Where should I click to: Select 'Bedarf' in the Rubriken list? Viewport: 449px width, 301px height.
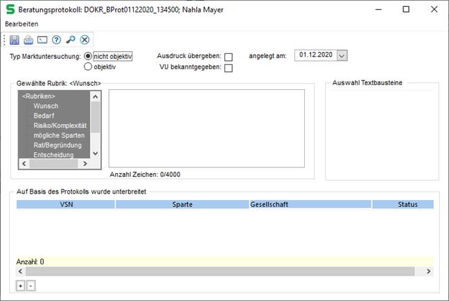(x=44, y=116)
